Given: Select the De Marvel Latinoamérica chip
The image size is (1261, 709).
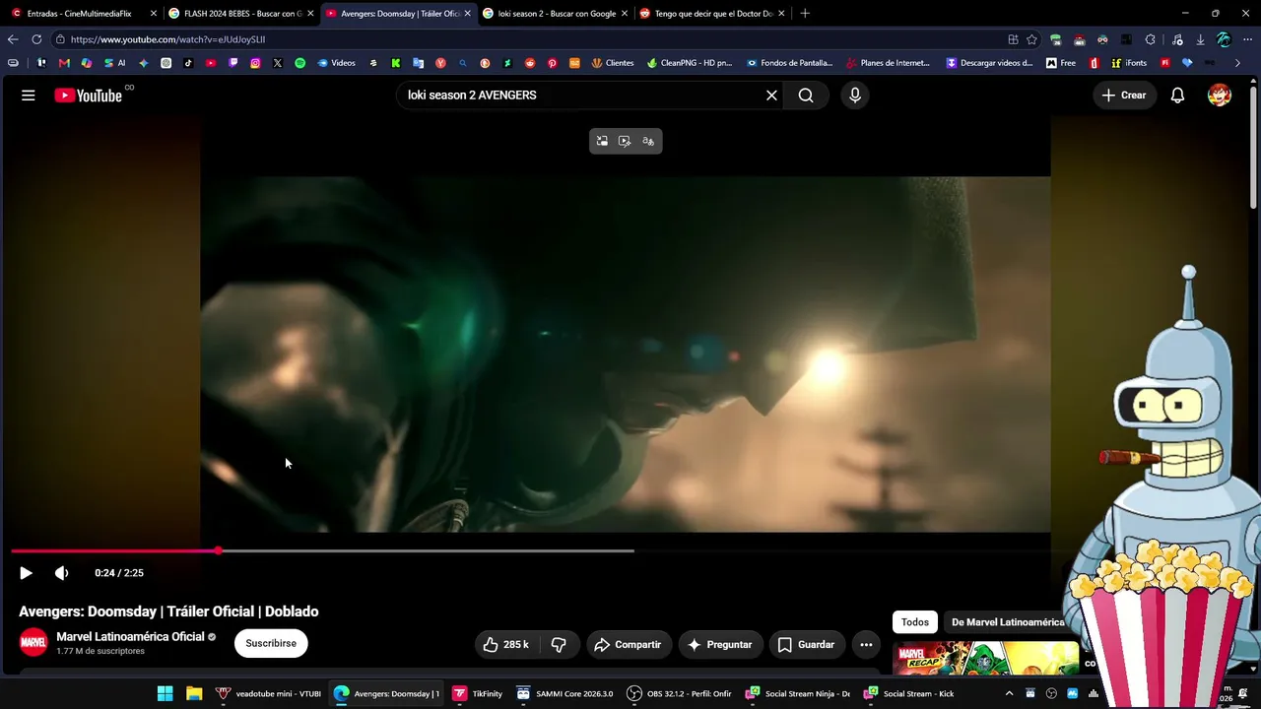Looking at the screenshot, I should point(1008,622).
